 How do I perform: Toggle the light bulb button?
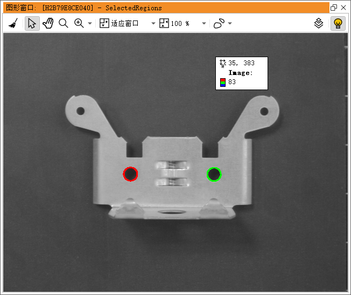pyautogui.click(x=338, y=23)
